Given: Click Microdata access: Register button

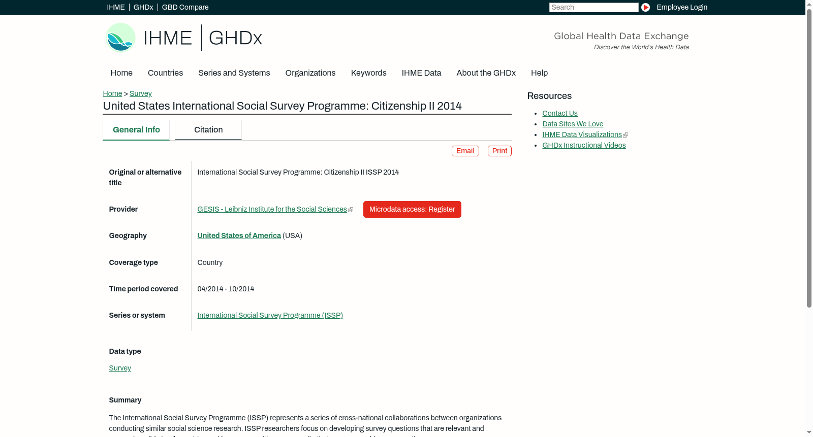Looking at the screenshot, I should tap(412, 209).
